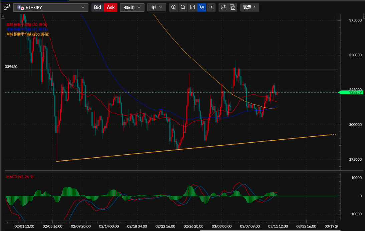Click the chain link icon
This screenshot has height=231, width=365.
tap(7, 7)
